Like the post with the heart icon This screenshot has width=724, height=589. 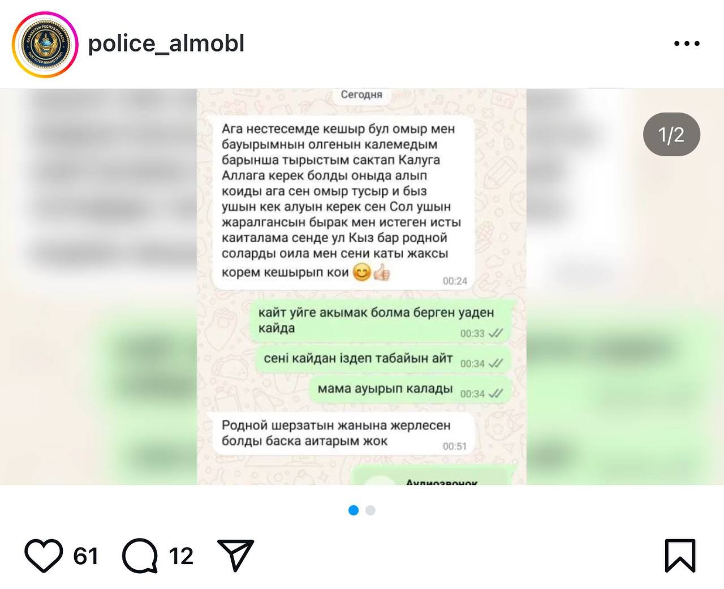(44, 556)
